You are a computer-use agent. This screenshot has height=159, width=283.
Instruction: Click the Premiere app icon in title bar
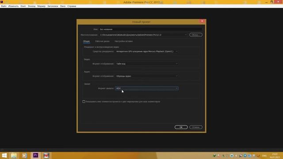[2, 2]
